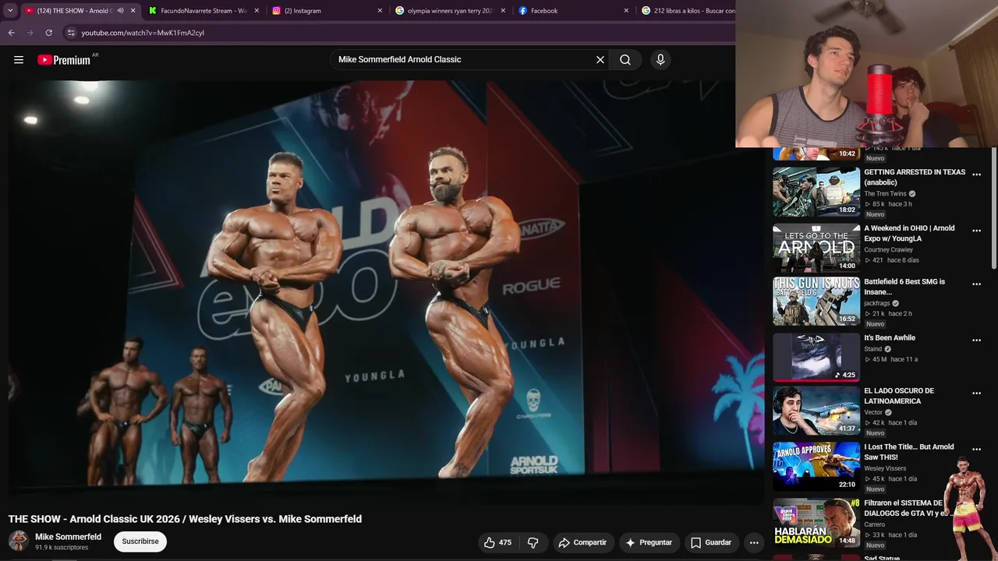Open Mike Sommerfeld channel avatar
Screen dimensions: 998x561
(x=19, y=541)
